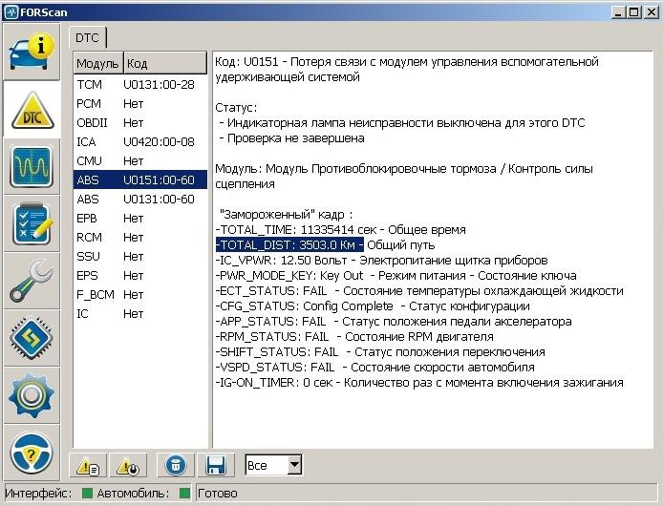
Task: Minimize the FORScan window
Action: tap(618, 12)
